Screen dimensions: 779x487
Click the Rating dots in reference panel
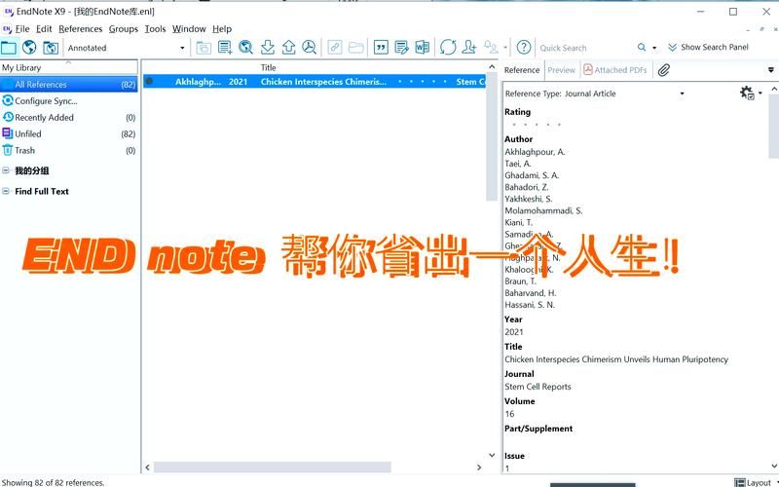(x=537, y=125)
